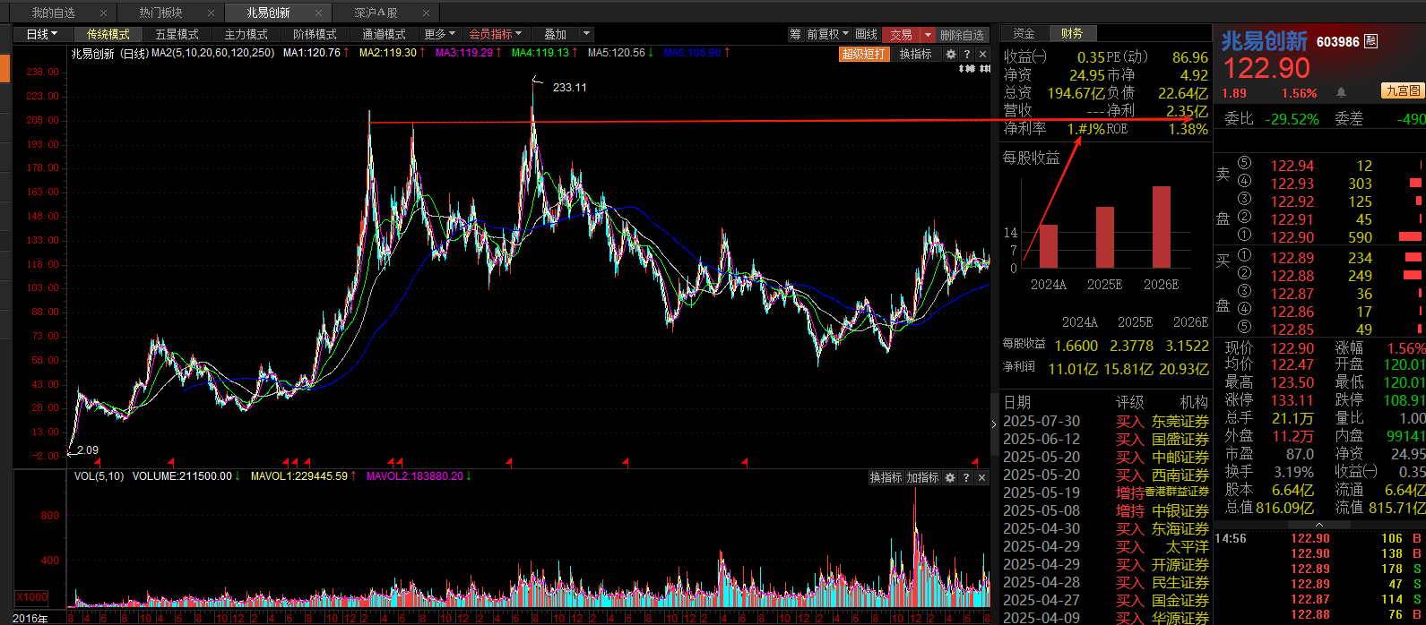The image size is (1426, 625).
Task: Select 五星模式 chart mode
Action: (x=177, y=34)
